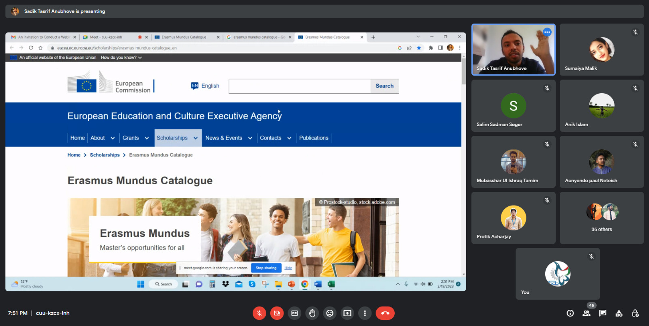This screenshot has height=326, width=649.
Task: Click the Scholarships breadcrumb link
Action: pyautogui.click(x=105, y=155)
